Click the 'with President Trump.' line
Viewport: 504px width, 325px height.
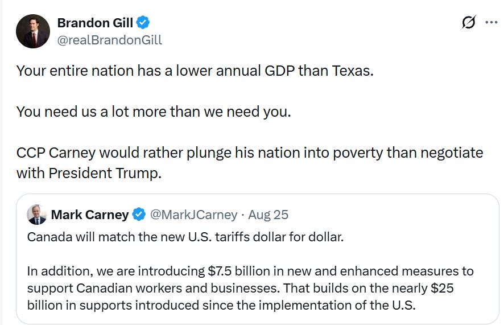point(89,173)
